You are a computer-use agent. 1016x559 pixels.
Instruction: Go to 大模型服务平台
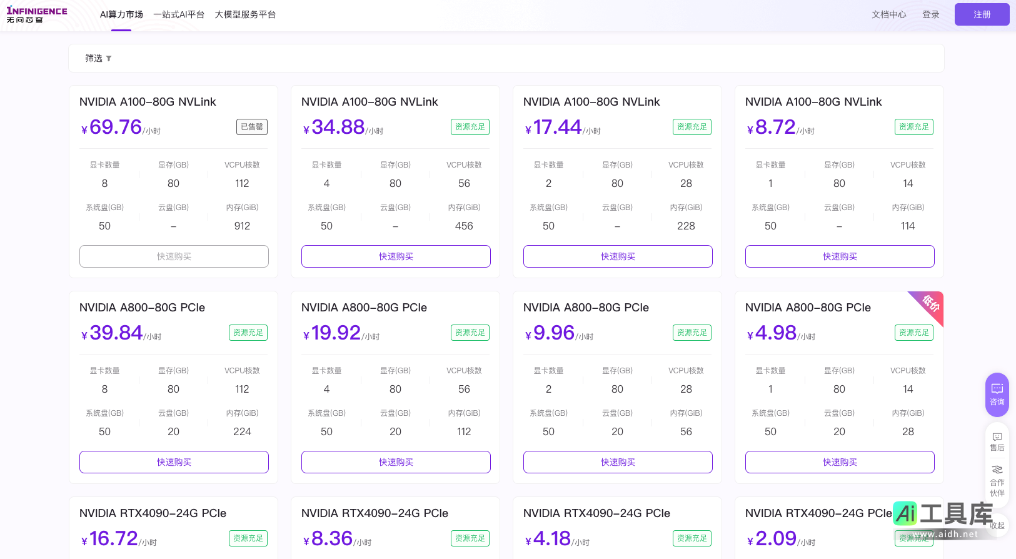click(x=245, y=14)
